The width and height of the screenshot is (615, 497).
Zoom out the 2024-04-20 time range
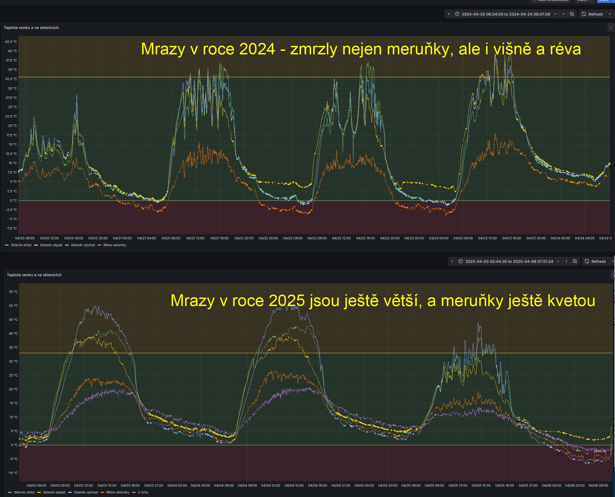(x=572, y=14)
